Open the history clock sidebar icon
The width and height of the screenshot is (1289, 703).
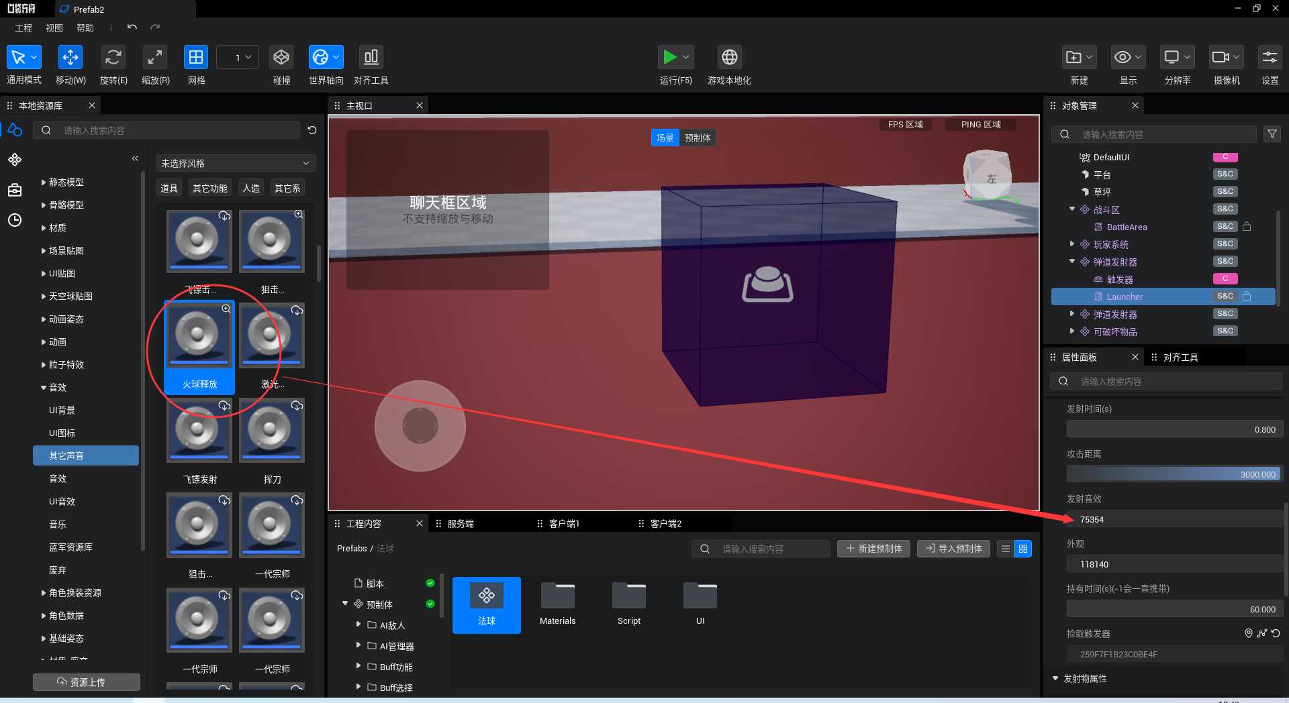click(15, 220)
